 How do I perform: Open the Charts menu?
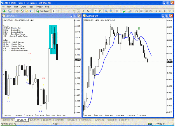pyautogui.click(x=24, y=7)
